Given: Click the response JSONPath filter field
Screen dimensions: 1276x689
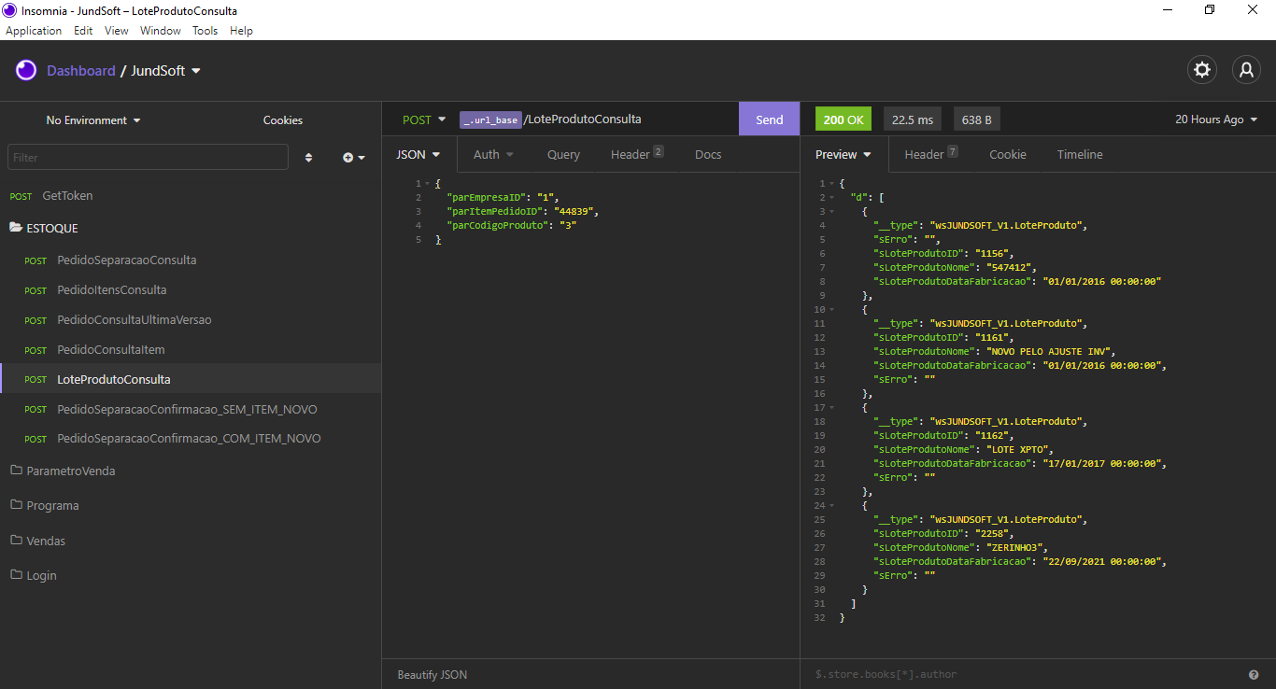Looking at the screenshot, I should [1024, 674].
